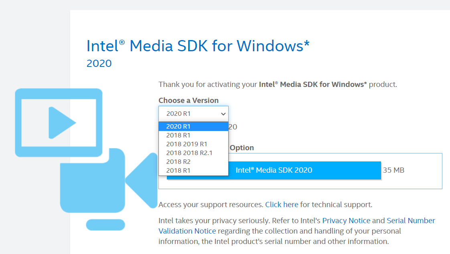This screenshot has width=450, height=254.
Task: Open the Choose a Version dropdown arrow
Action: (x=223, y=114)
